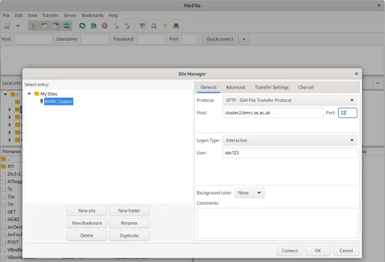385x262 pixels.
Task: Close the Site Manager dialog
Action: (357, 73)
